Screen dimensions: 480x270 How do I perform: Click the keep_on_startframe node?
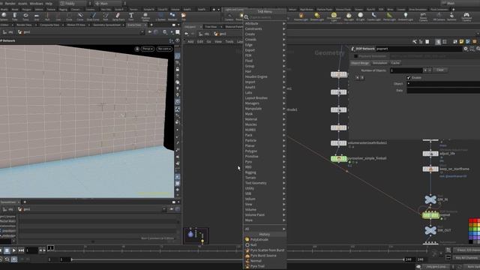click(x=430, y=169)
